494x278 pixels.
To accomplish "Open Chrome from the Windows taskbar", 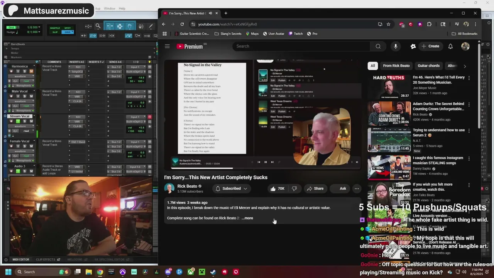I will (x=100, y=272).
